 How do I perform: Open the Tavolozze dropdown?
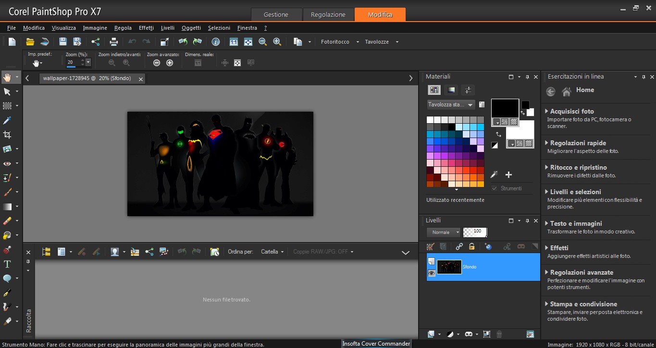pyautogui.click(x=397, y=42)
